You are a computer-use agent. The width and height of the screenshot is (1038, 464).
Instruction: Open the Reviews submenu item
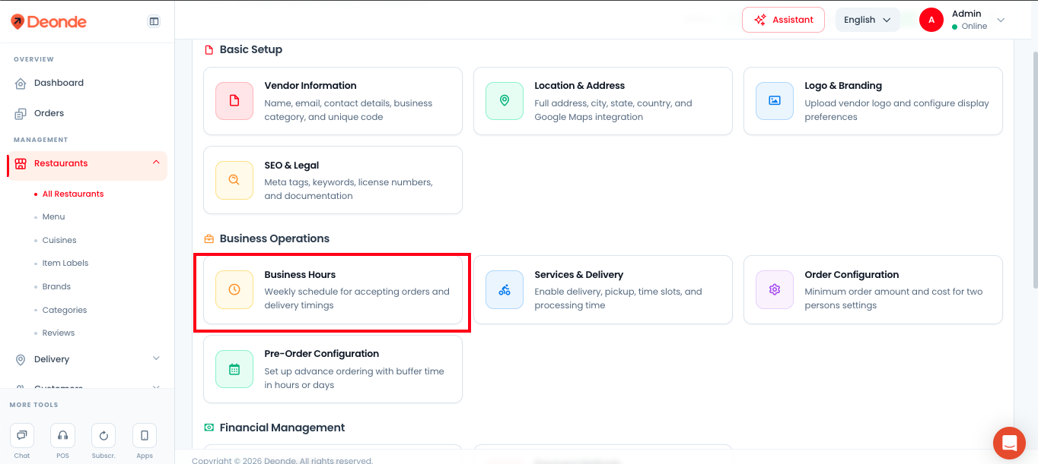click(x=59, y=333)
